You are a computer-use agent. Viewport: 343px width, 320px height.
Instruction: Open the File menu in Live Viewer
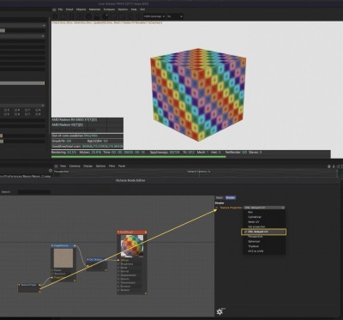(60, 9)
